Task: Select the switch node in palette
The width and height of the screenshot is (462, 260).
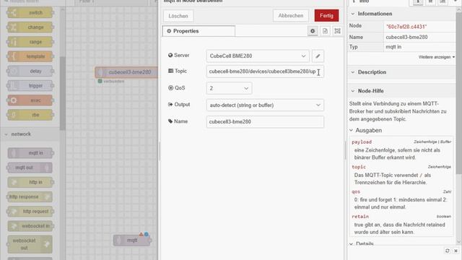Action: click(30, 13)
